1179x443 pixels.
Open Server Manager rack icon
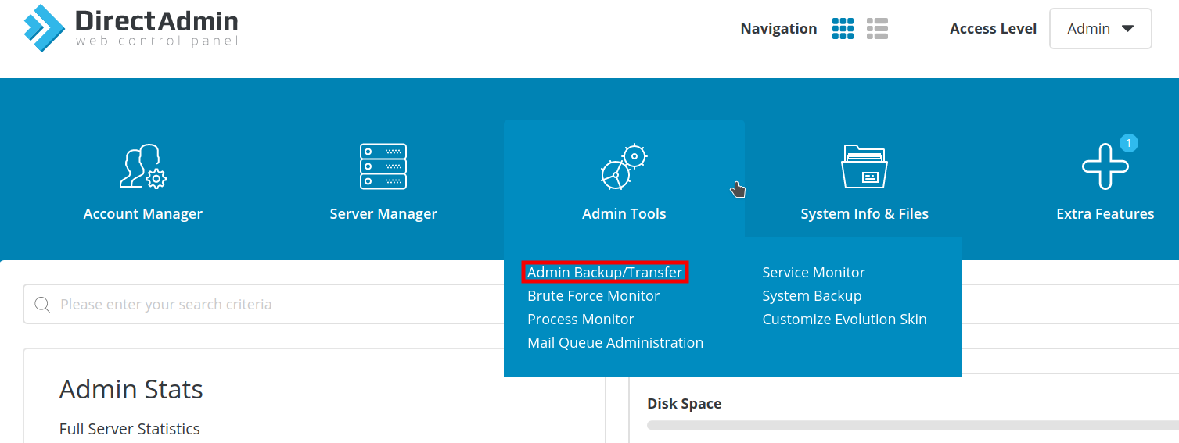click(383, 166)
